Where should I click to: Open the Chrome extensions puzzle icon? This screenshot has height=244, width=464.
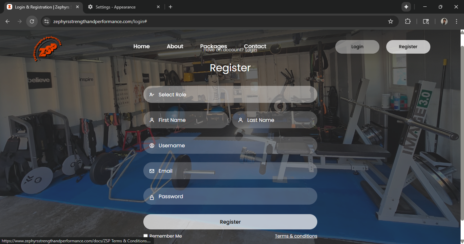pyautogui.click(x=408, y=21)
